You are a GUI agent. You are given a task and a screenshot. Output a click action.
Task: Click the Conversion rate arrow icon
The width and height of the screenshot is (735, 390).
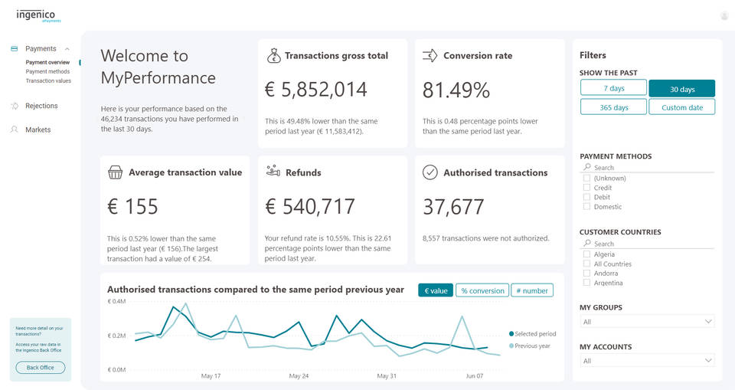coord(430,56)
